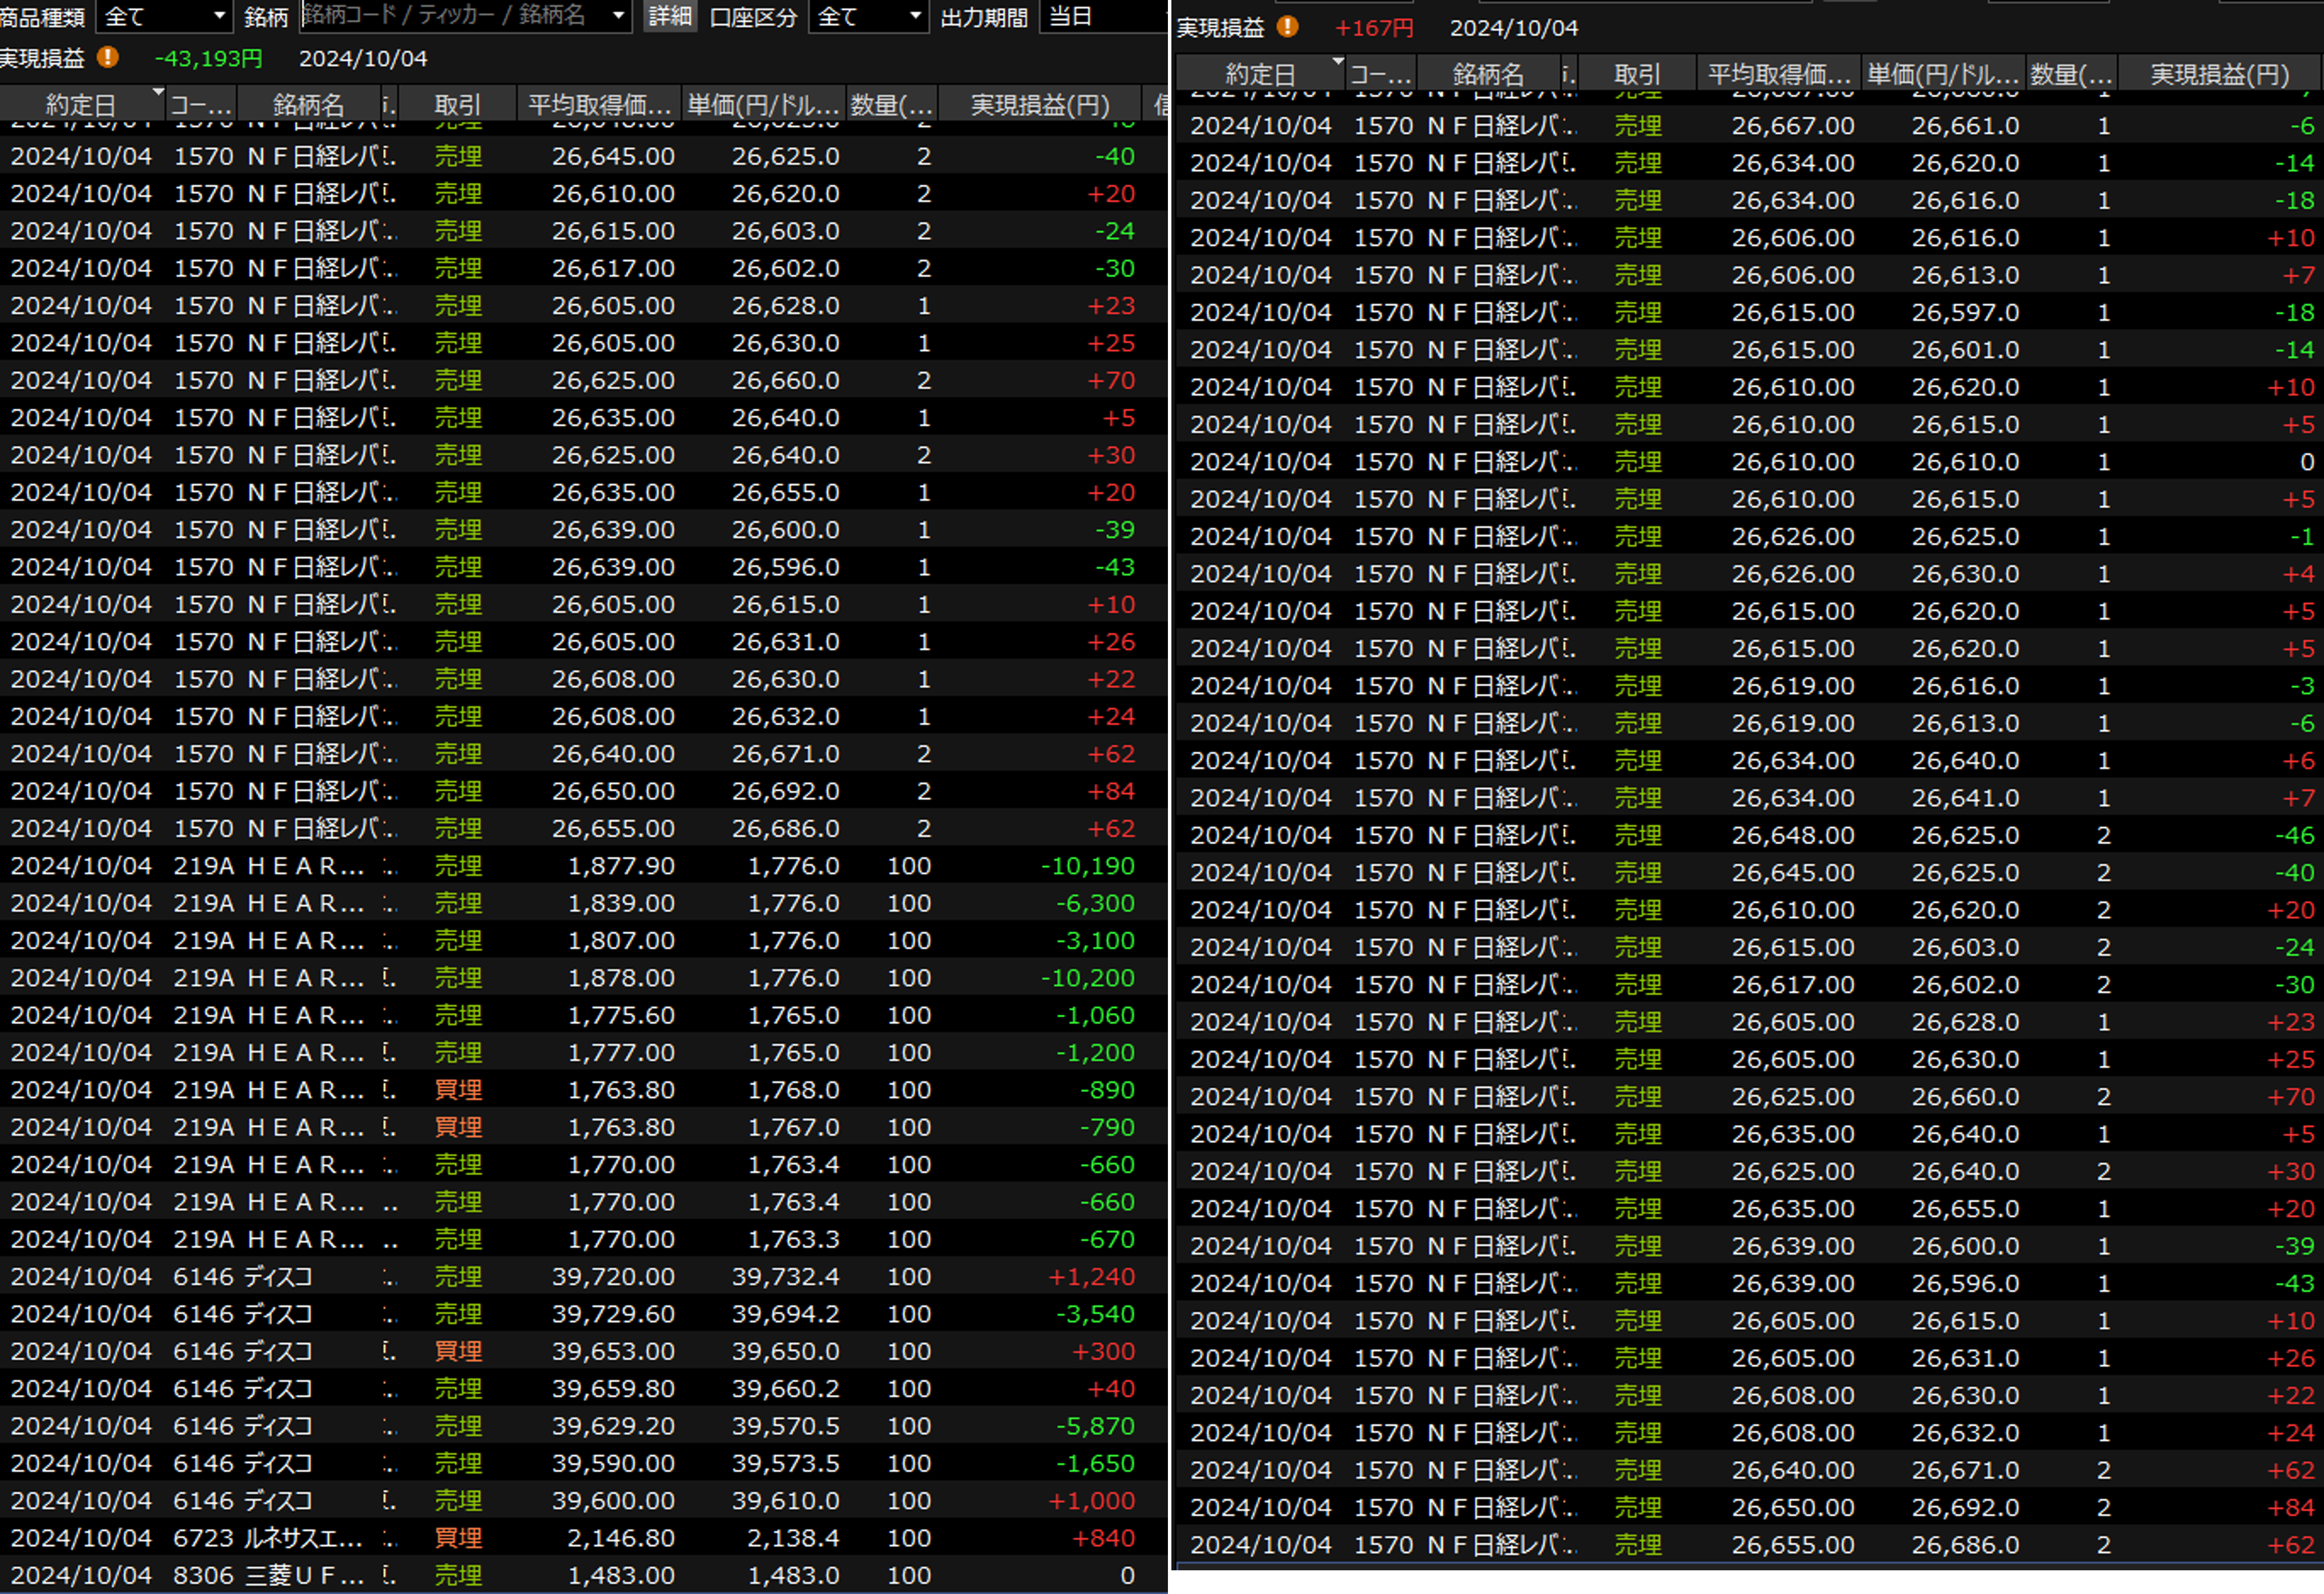Click the -1 loss cell in right window
Viewport: 2324px width, 1594px height.
tap(2302, 536)
